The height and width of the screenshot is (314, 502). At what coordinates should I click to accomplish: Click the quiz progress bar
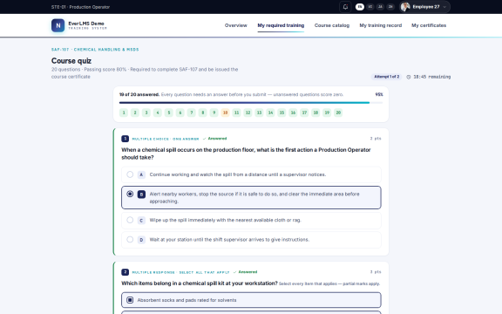(x=251, y=103)
